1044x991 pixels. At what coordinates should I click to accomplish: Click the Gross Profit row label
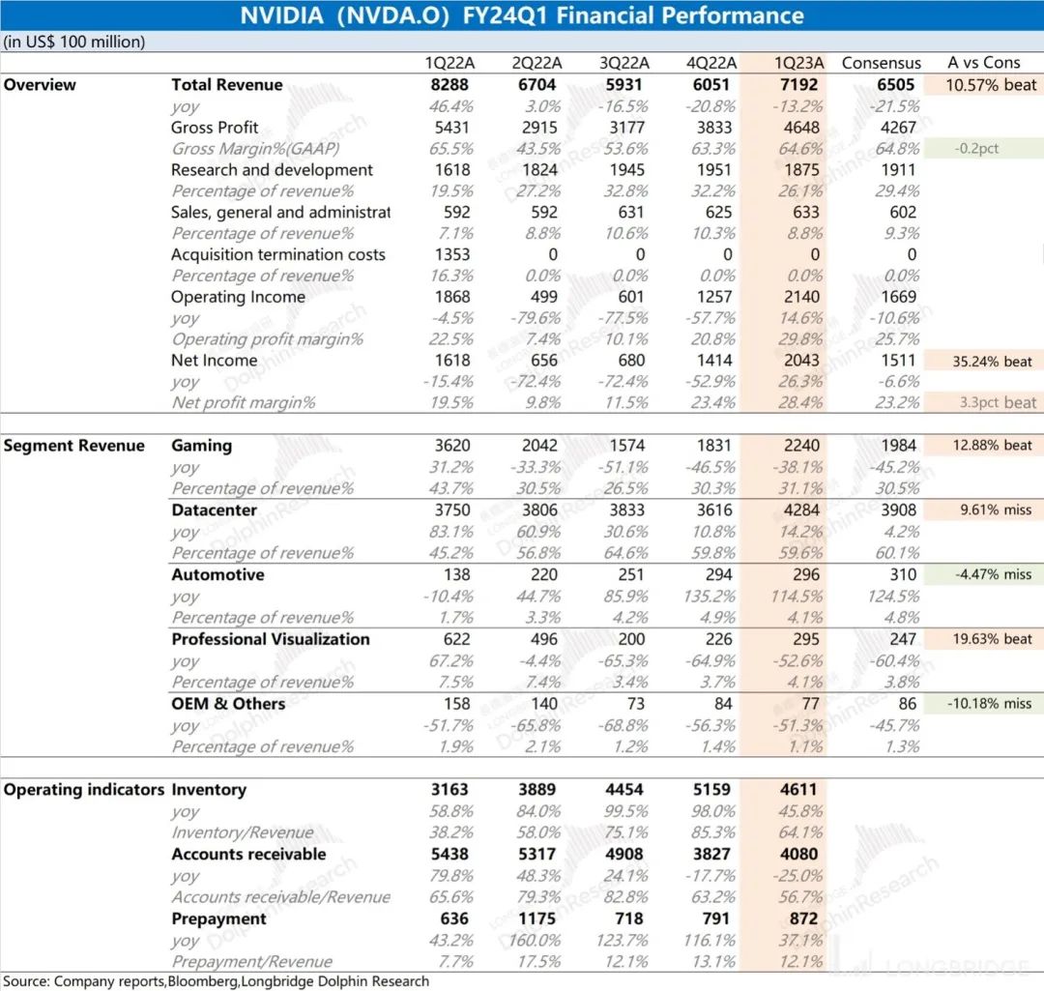(x=215, y=128)
